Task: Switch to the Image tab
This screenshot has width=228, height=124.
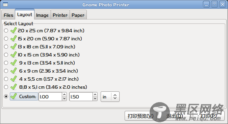Action: click(x=42, y=15)
